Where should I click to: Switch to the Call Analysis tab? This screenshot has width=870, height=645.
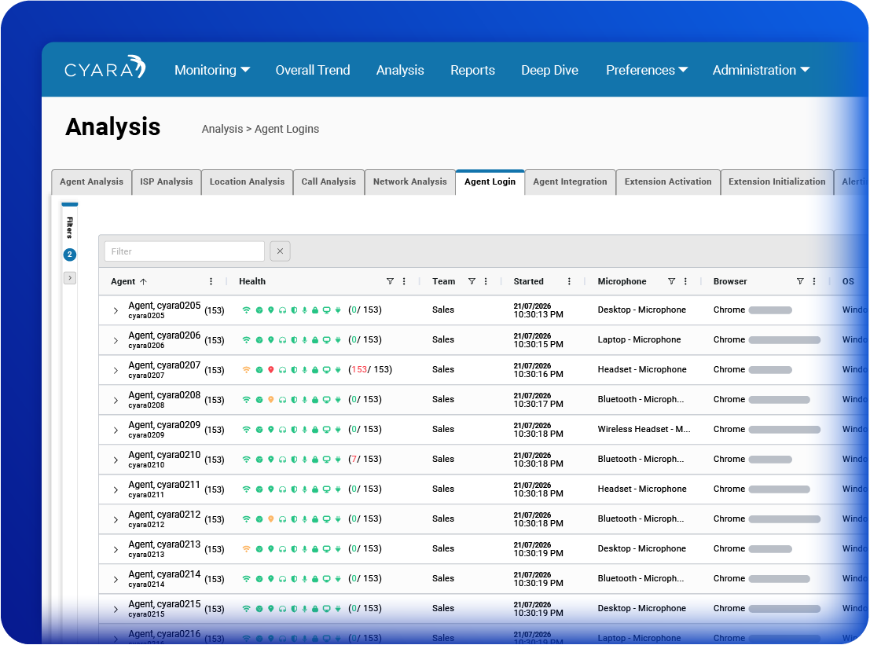[329, 182]
